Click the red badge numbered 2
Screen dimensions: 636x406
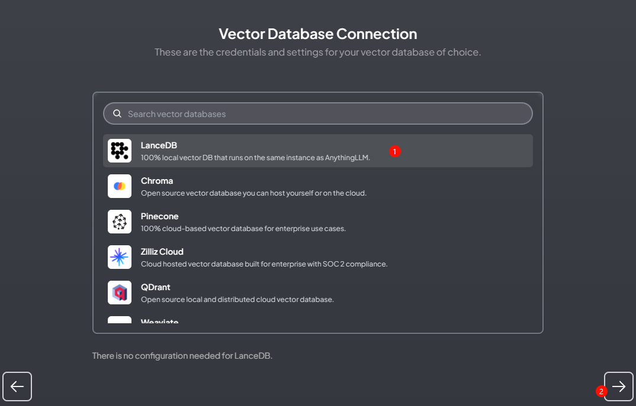[601, 391]
